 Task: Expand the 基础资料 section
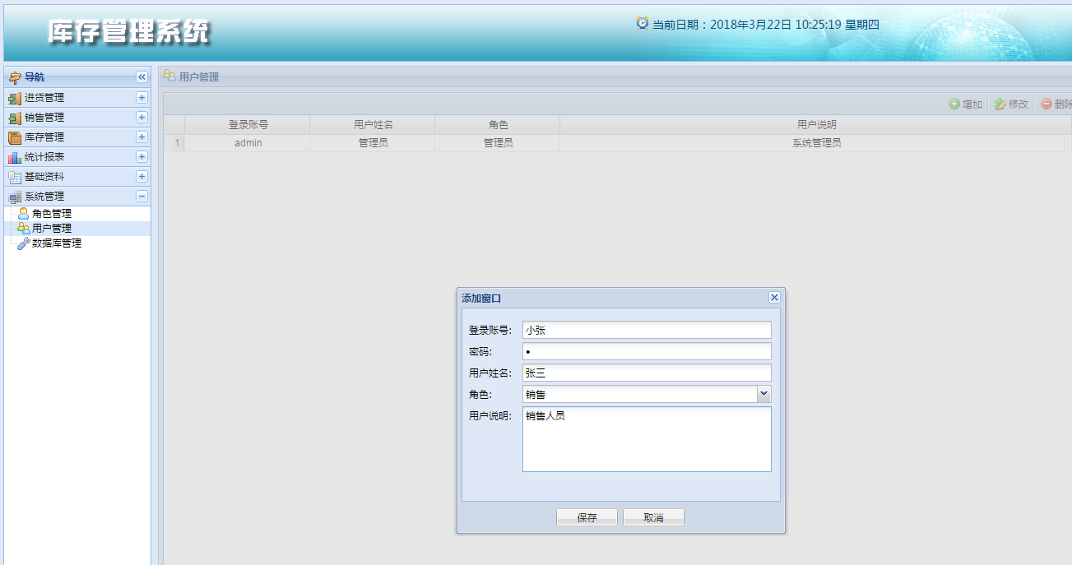click(x=142, y=177)
